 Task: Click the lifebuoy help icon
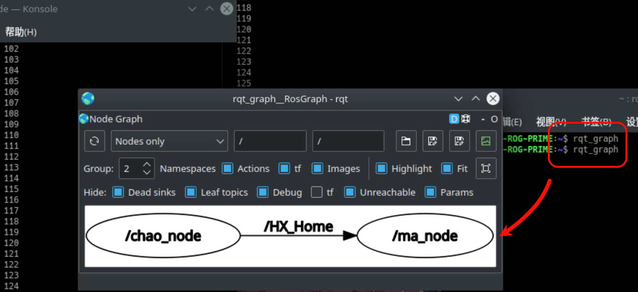click(465, 119)
